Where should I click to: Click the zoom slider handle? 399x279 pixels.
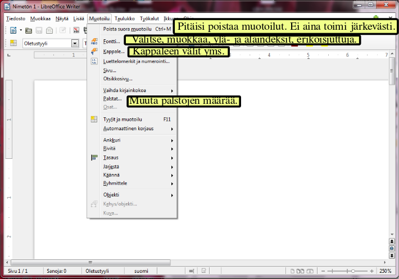point(353,271)
